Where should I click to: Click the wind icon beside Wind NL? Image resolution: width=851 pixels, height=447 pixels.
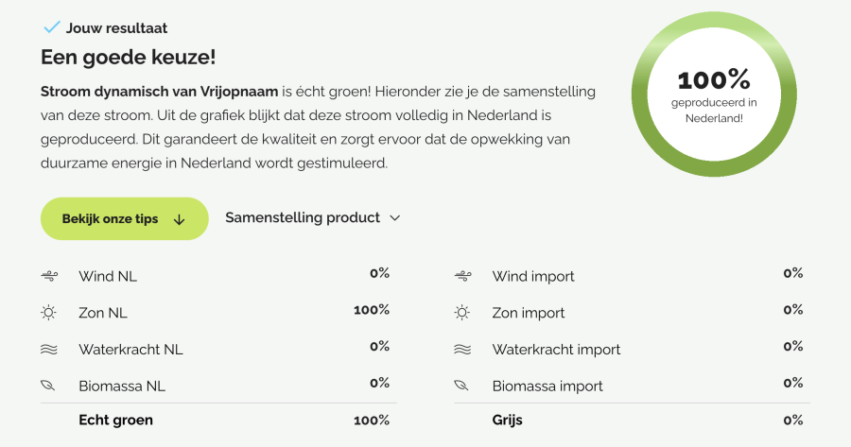click(x=49, y=277)
